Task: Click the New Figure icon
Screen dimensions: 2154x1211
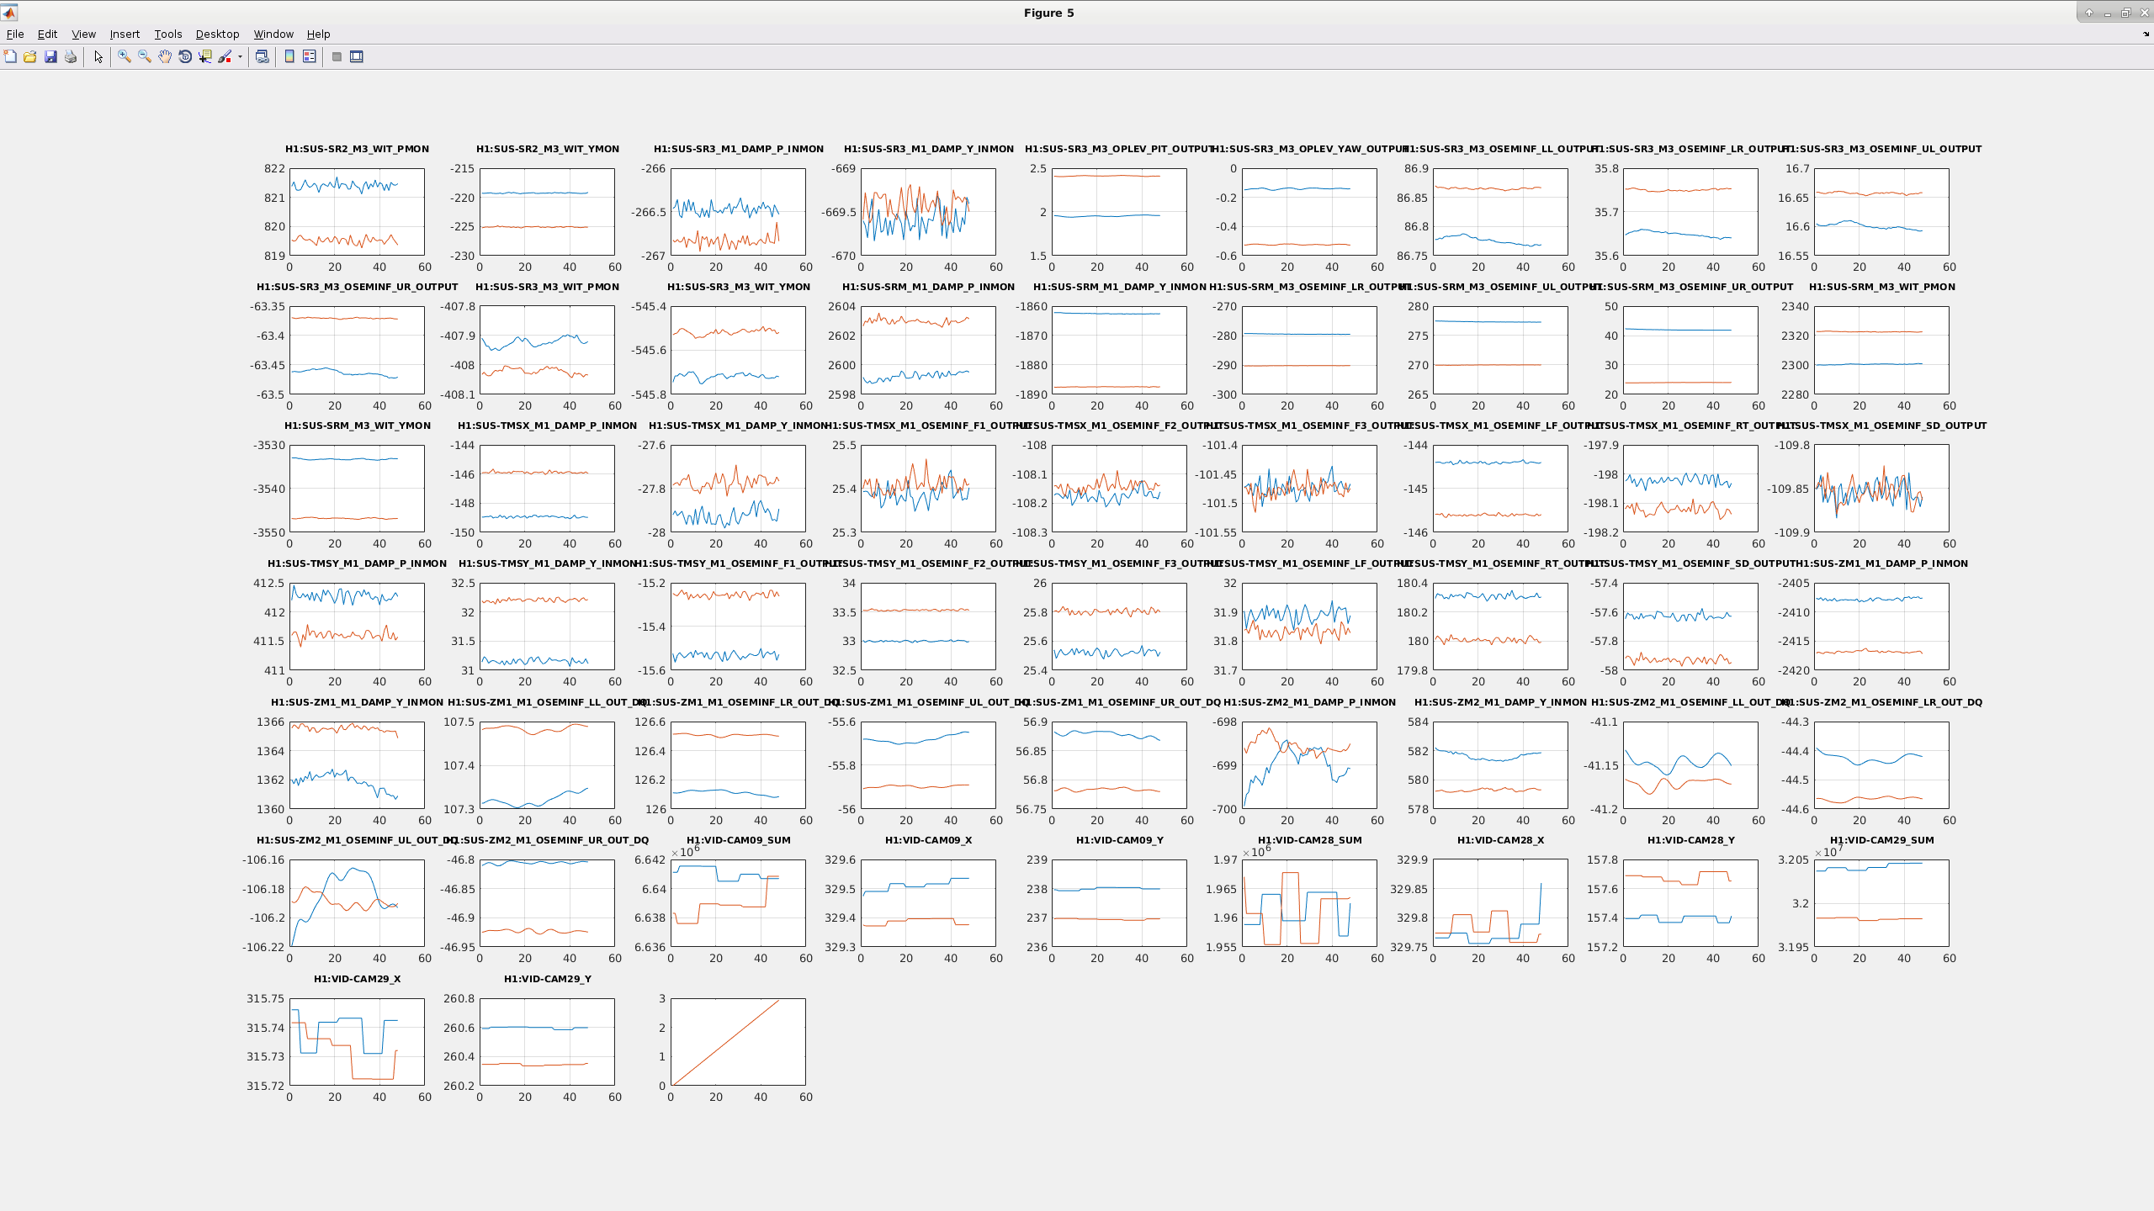Action: click(10, 56)
